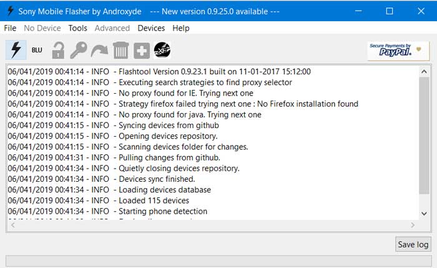Open the Advanced menu
This screenshot has width=437, height=268.
(112, 28)
